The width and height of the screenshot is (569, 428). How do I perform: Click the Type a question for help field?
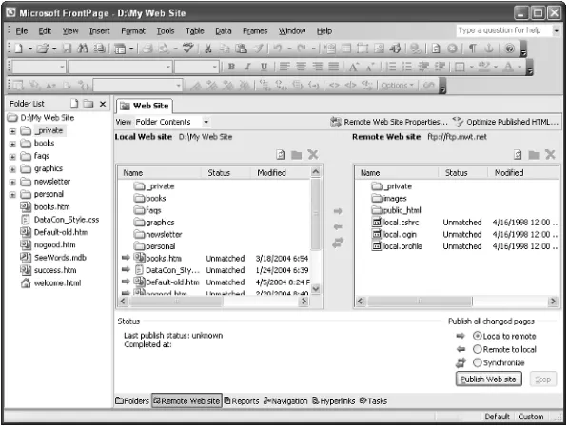pyautogui.click(x=503, y=30)
